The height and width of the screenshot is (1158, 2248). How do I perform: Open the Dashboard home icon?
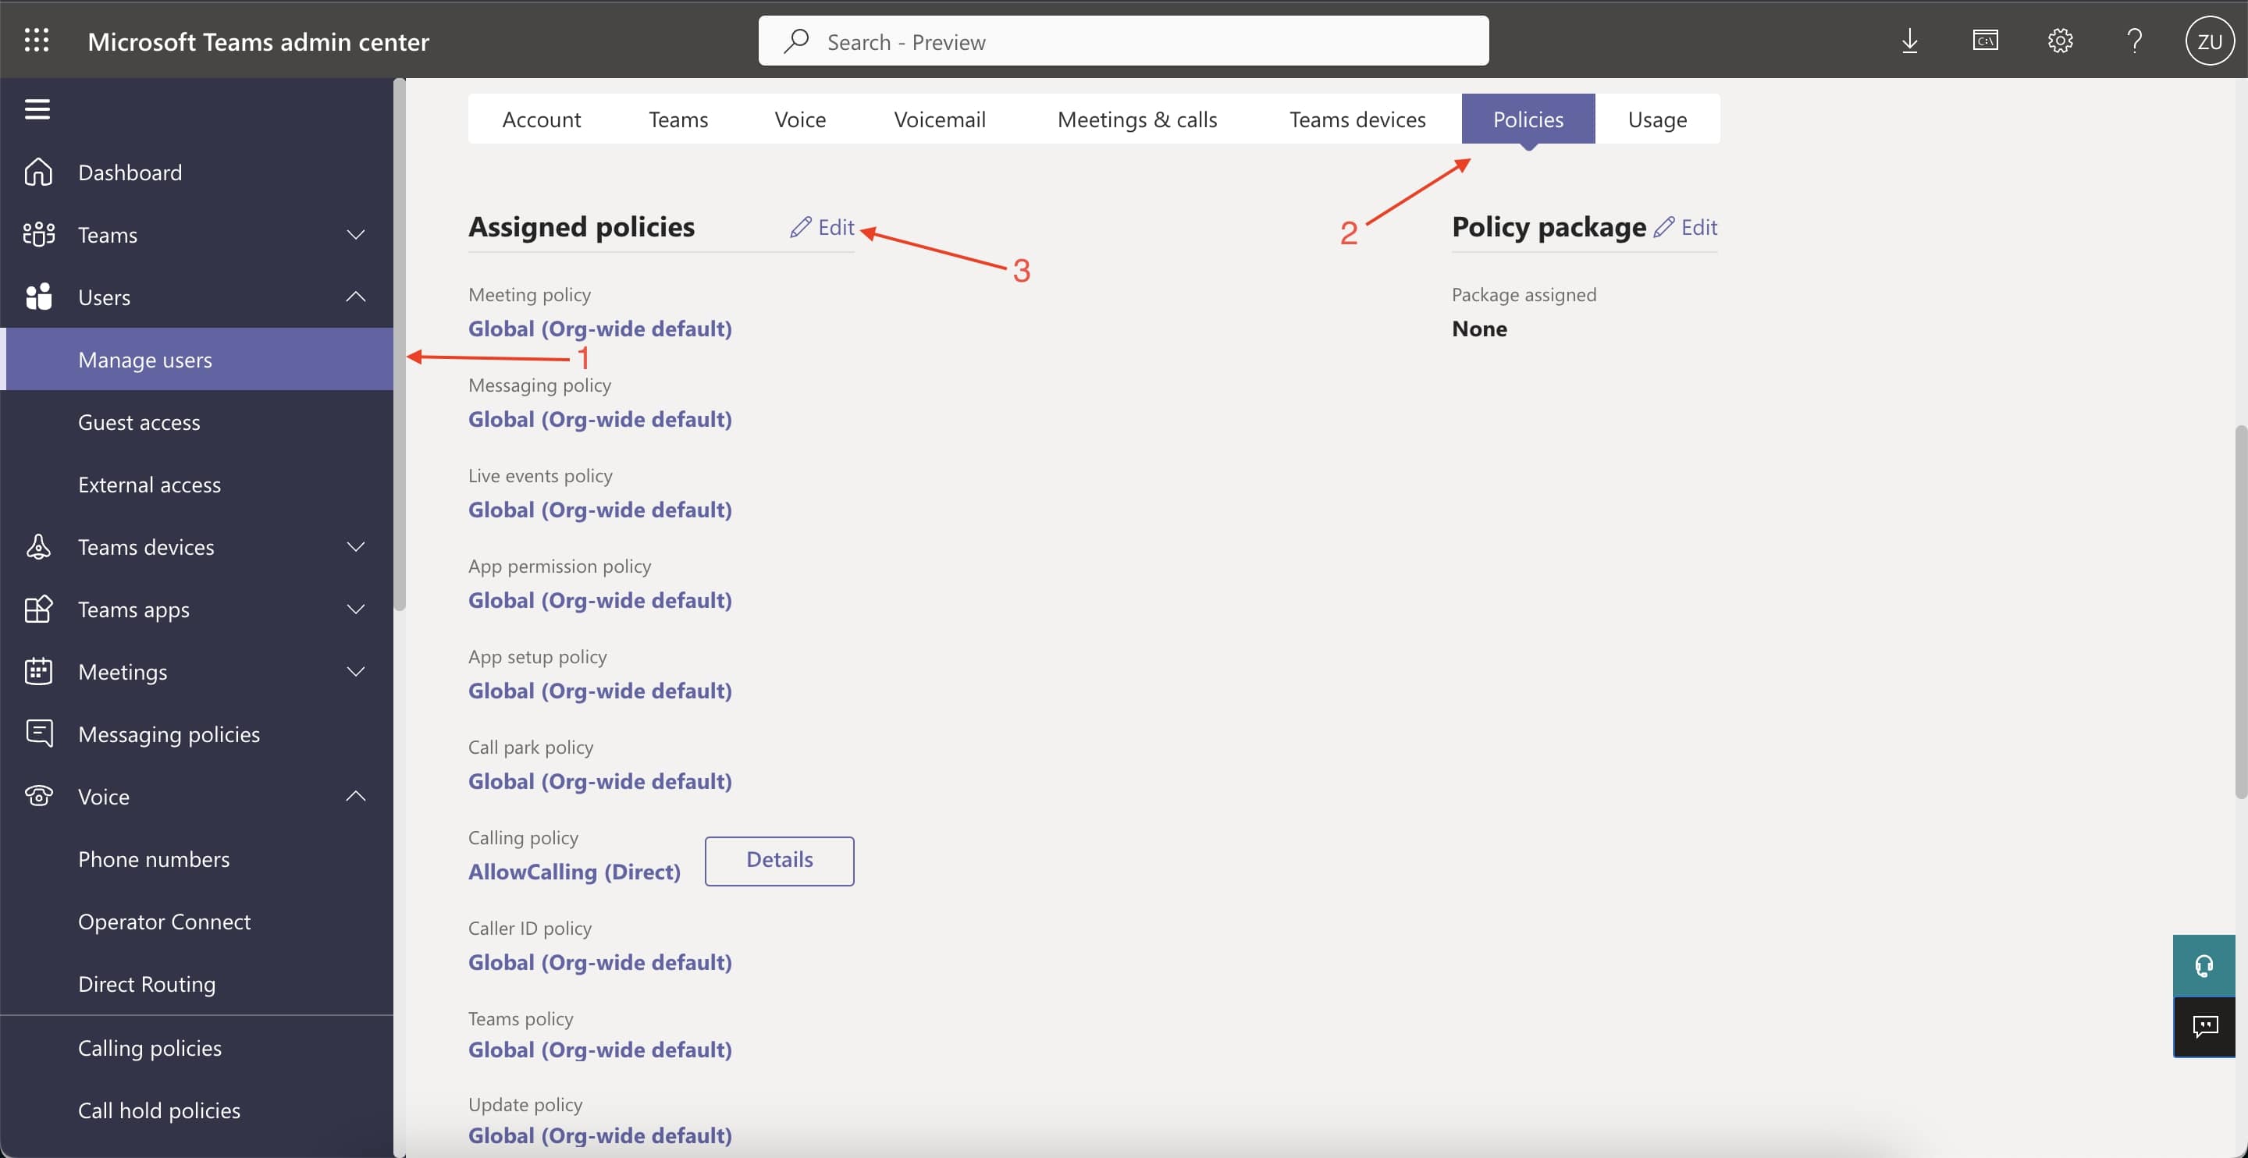click(x=38, y=171)
